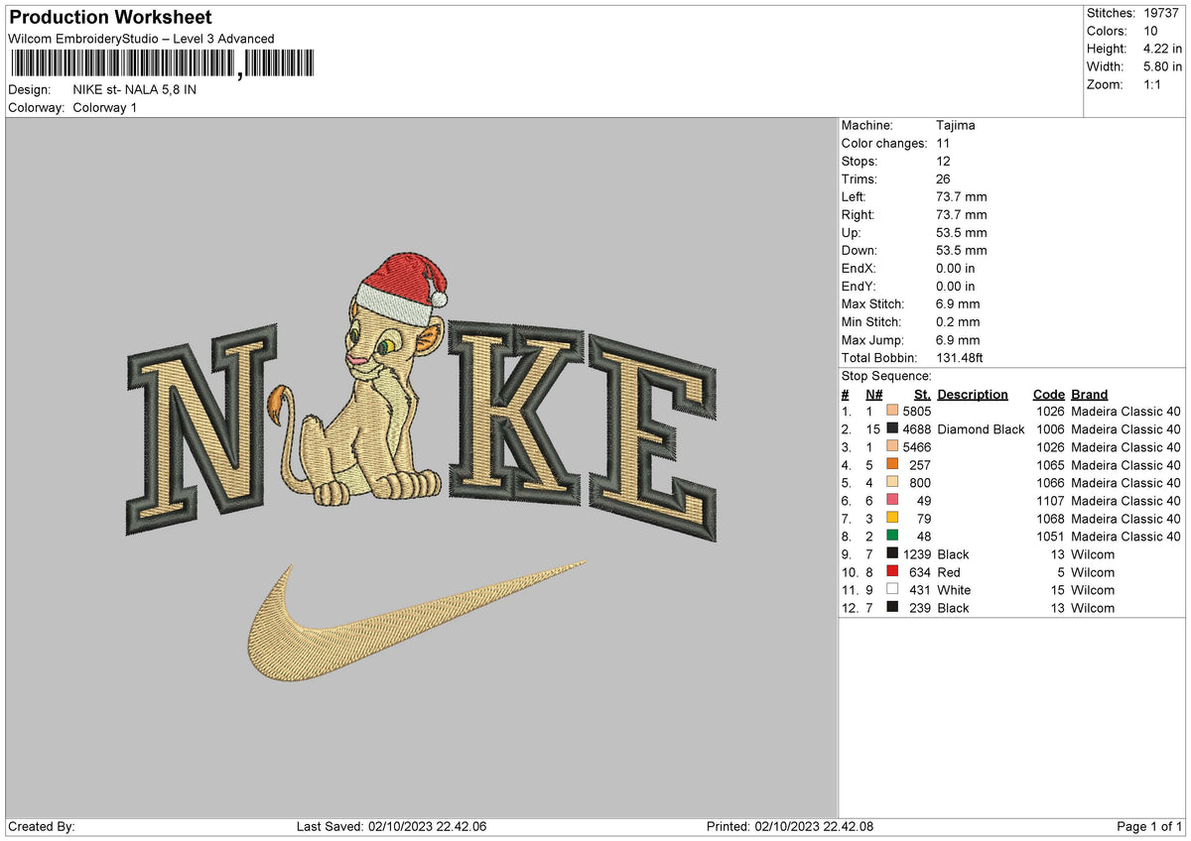The width and height of the screenshot is (1191, 841).
Task: Click the 'Code' column header
Action: (x=1048, y=395)
